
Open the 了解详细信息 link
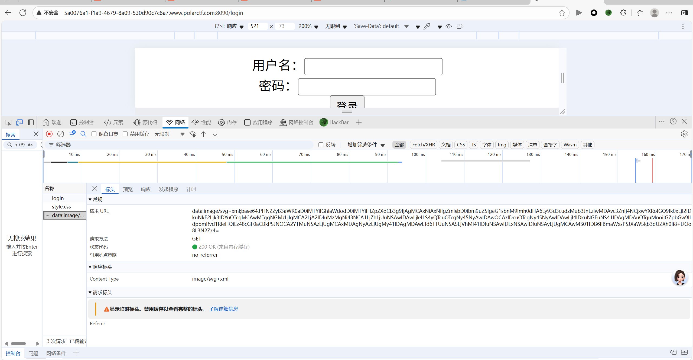tap(223, 309)
